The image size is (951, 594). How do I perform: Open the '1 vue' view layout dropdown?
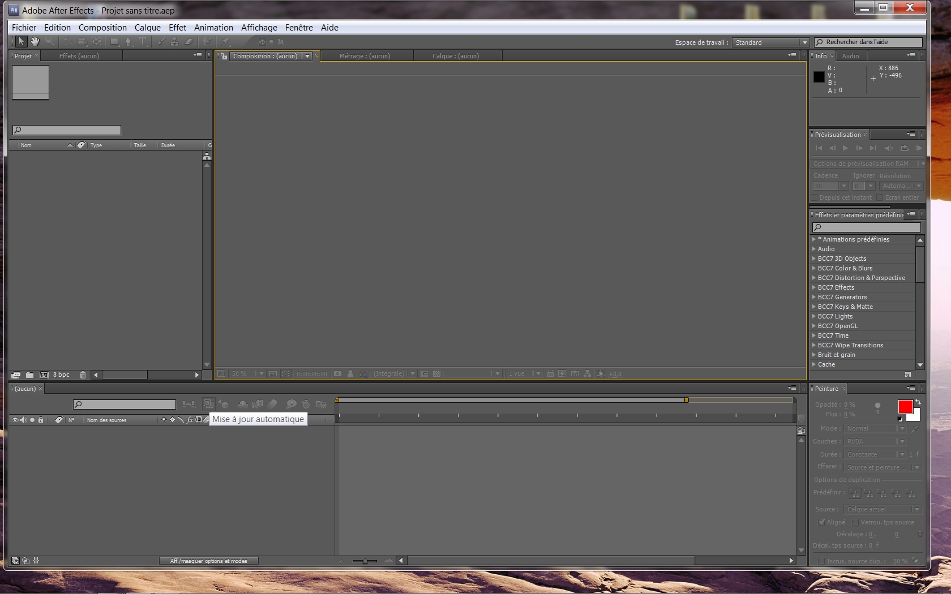(x=524, y=374)
